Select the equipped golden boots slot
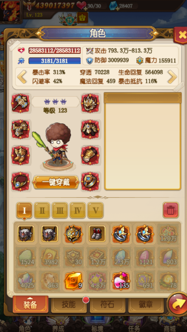The width and height of the screenshot is (187, 332). click(21, 155)
